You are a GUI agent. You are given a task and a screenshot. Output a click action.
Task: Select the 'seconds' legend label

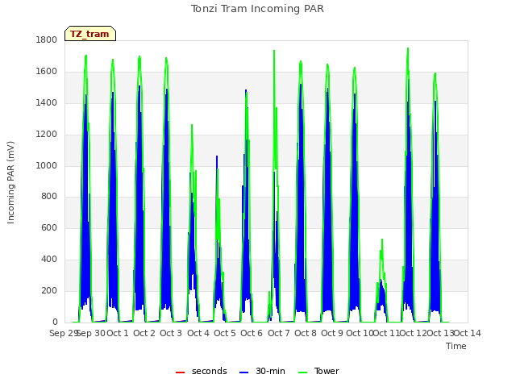pyautogui.click(x=210, y=371)
